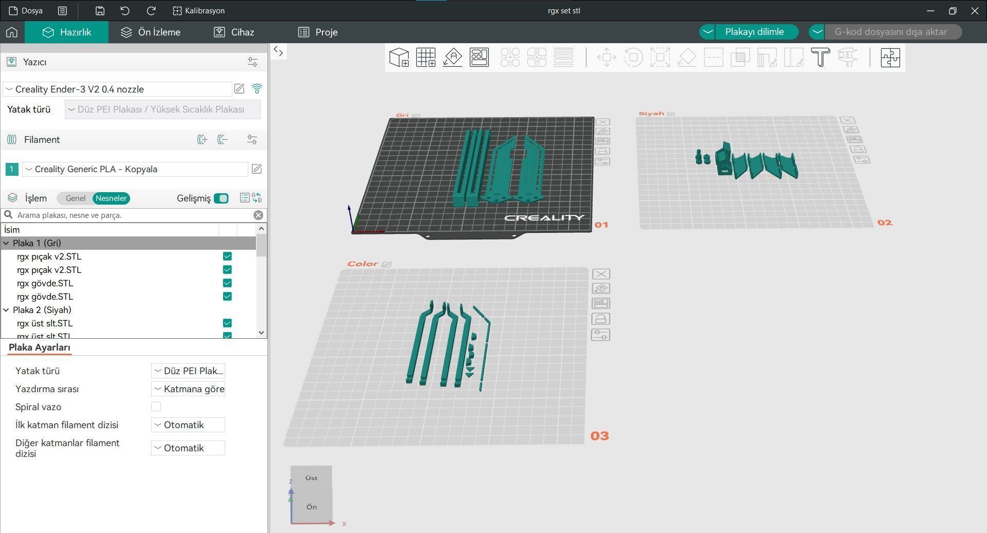Image resolution: width=987 pixels, height=533 pixels.
Task: Select the Move tool in toolbar
Action: (607, 58)
